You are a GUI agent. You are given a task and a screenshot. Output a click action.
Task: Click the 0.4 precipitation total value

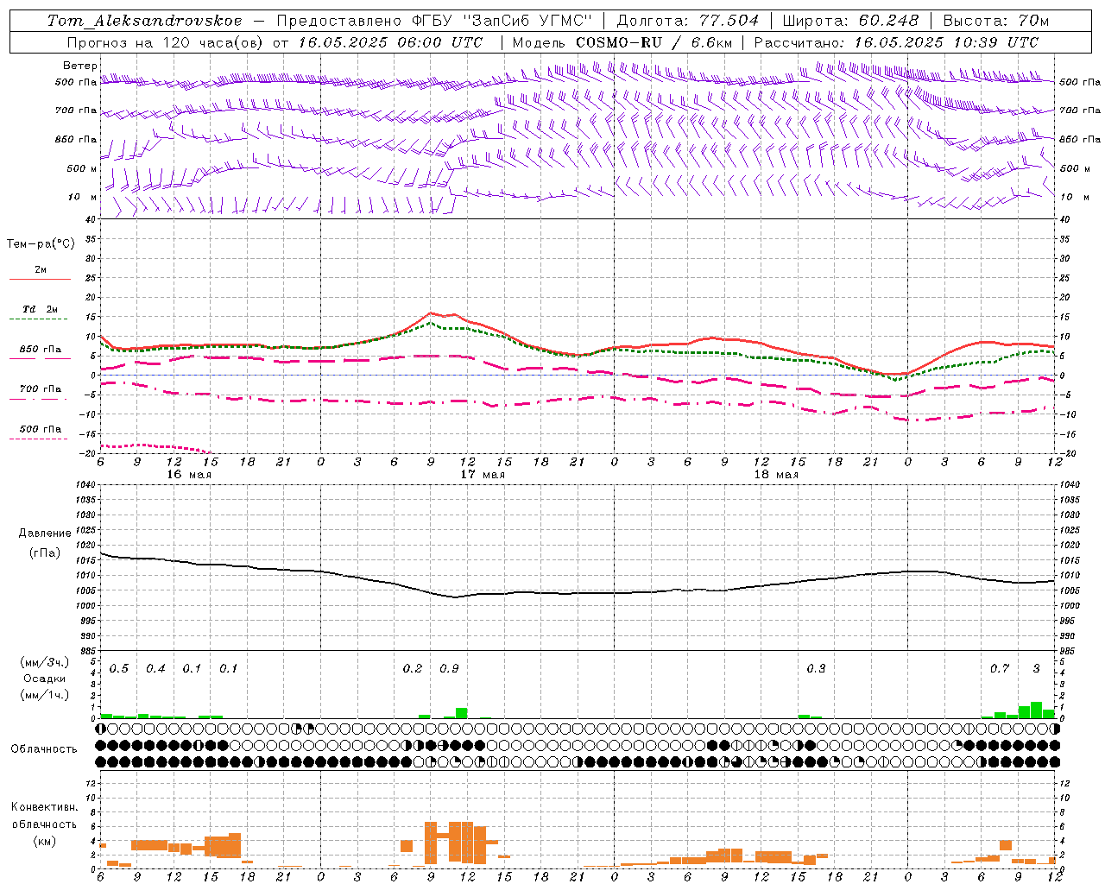pyautogui.click(x=155, y=669)
